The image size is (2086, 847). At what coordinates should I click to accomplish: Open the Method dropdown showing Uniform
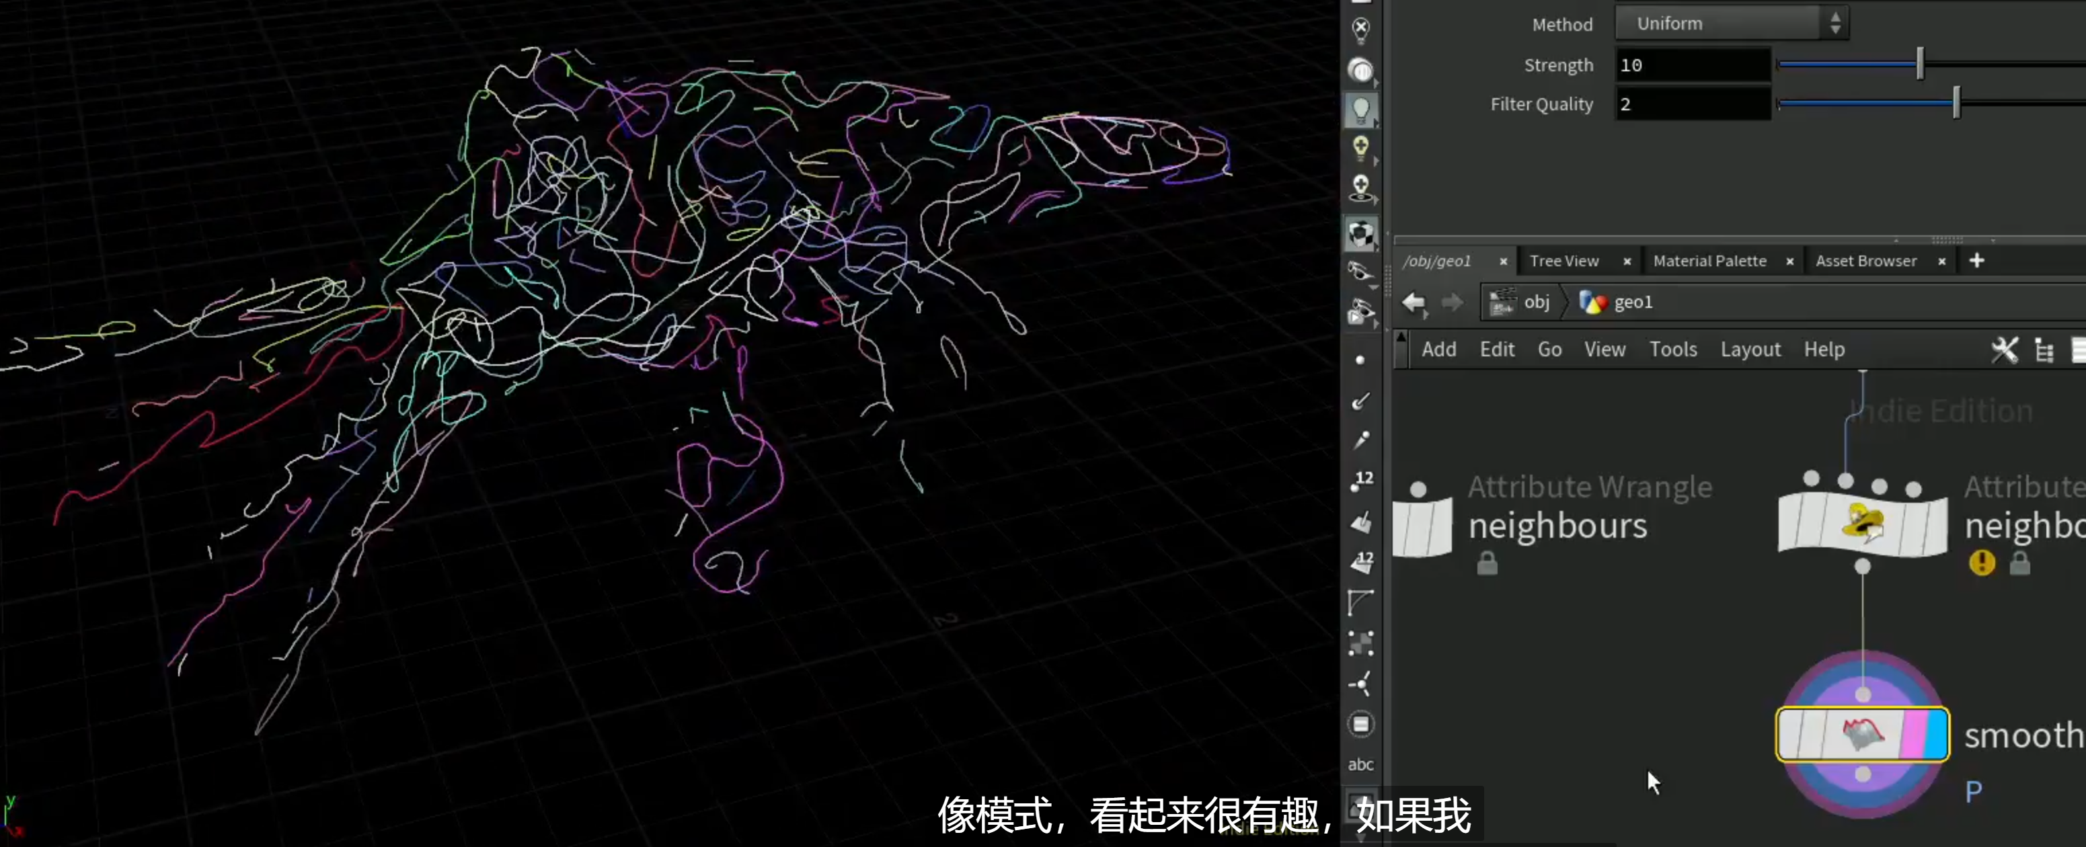click(1732, 24)
